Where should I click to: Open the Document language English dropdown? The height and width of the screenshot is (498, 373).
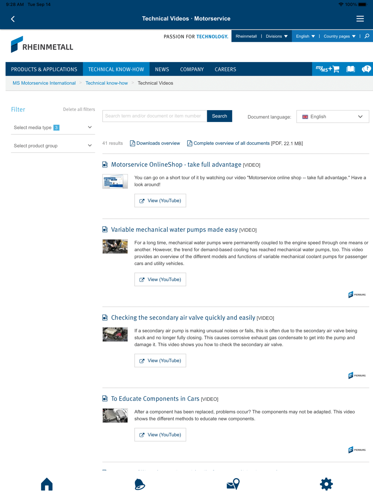point(333,116)
